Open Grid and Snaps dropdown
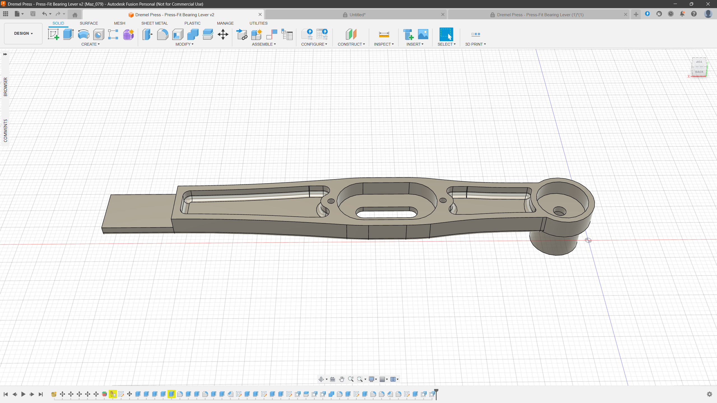 click(x=384, y=379)
